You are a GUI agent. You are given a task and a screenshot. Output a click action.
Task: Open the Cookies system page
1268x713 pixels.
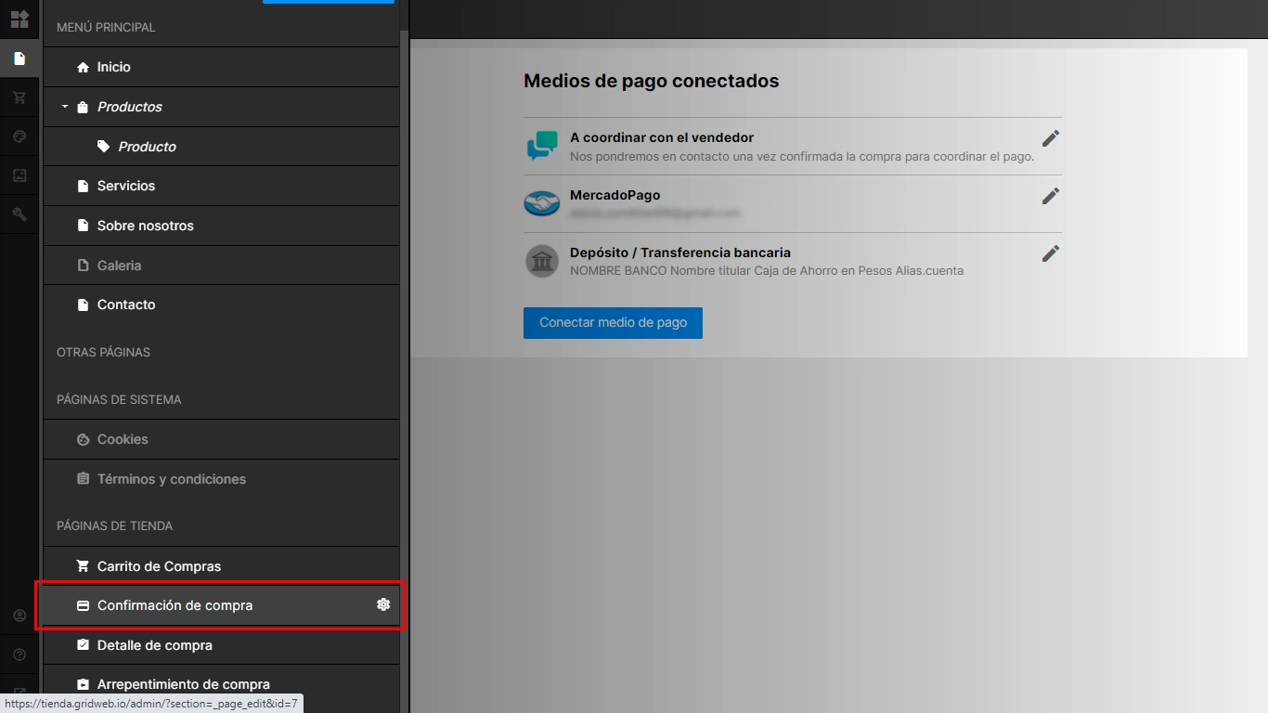pos(221,439)
